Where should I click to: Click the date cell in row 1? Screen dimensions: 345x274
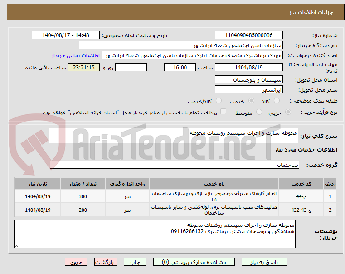click(x=38, y=196)
